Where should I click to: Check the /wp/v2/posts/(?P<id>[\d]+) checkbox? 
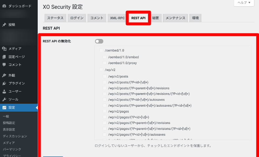click(x=105, y=82)
